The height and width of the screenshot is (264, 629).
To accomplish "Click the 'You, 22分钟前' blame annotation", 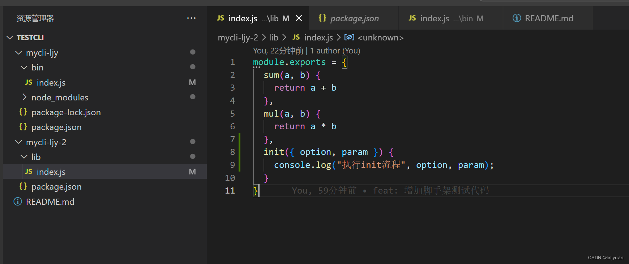I will (278, 51).
